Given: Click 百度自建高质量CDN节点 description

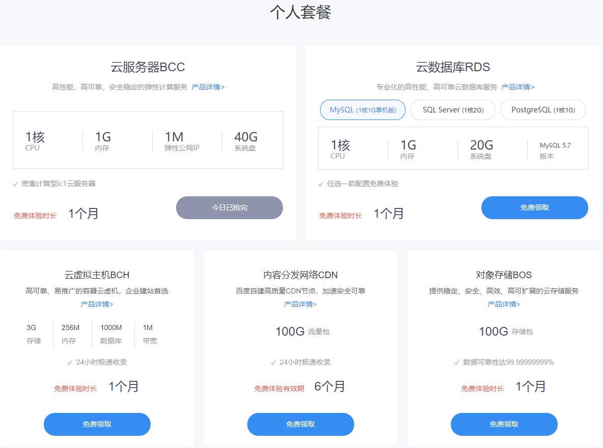Looking at the screenshot, I should (300, 291).
